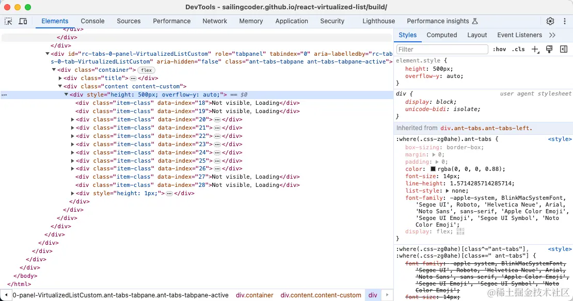Toggle the device toolbar icon
The height and width of the screenshot is (301, 573).
click(23, 21)
